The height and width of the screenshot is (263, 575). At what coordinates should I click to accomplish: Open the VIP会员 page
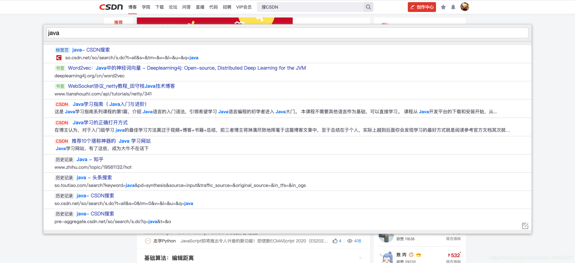click(x=244, y=7)
